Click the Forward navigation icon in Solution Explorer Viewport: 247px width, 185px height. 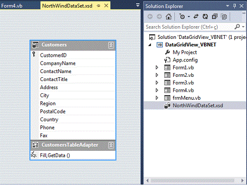coord(159,16)
